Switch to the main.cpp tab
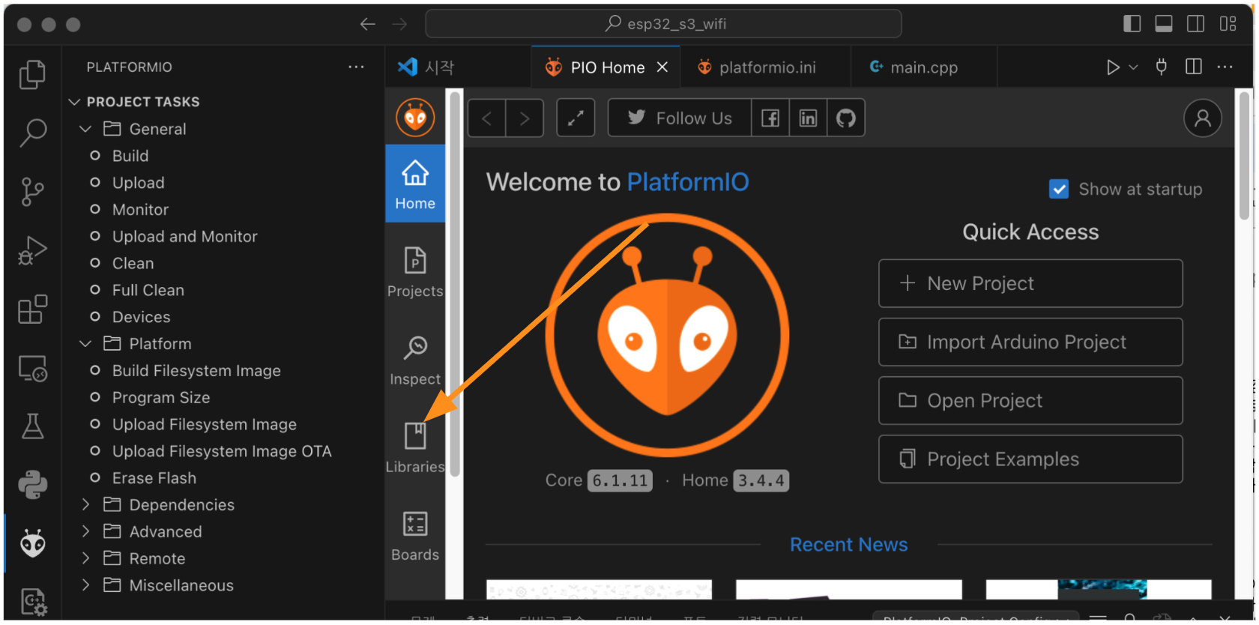 (x=924, y=67)
